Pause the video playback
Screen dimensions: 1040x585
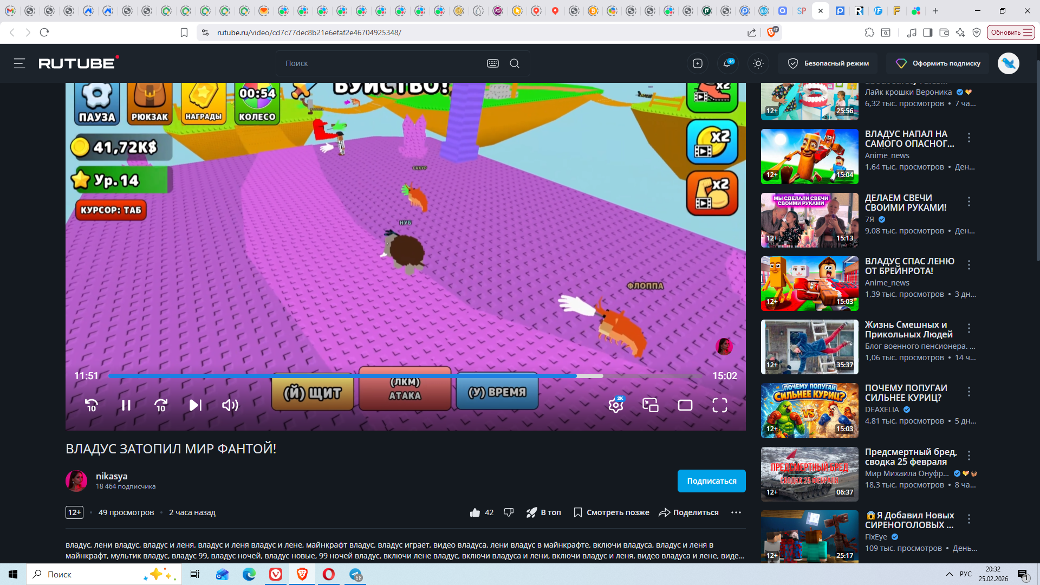click(x=126, y=405)
